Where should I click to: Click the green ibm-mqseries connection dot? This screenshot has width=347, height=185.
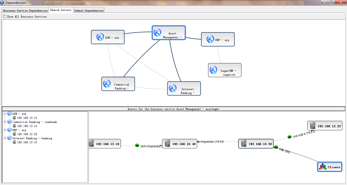click(137, 145)
